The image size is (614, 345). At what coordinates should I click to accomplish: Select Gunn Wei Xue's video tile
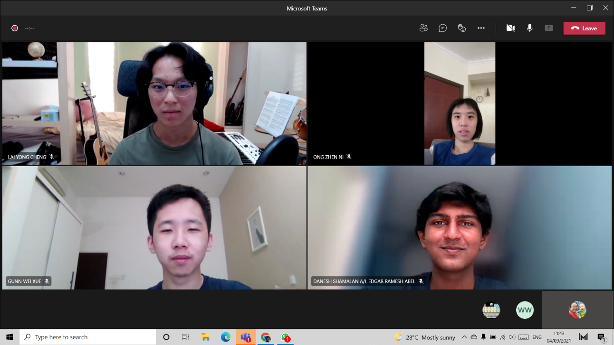(x=154, y=227)
